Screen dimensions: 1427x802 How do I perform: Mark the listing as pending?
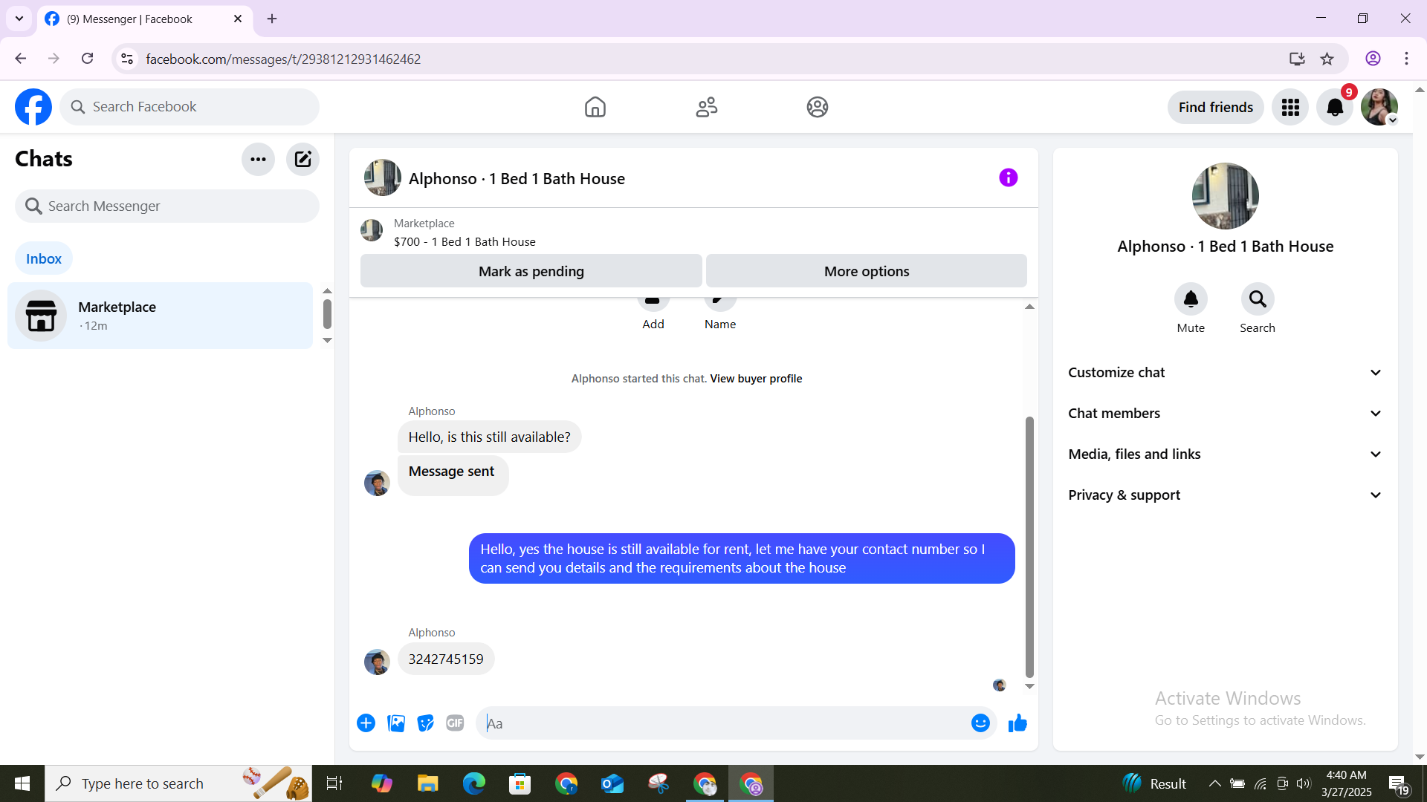coord(531,271)
